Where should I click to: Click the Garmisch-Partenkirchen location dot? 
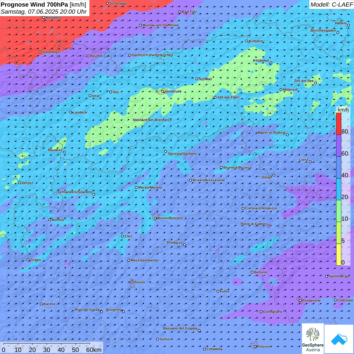point(130,55)
